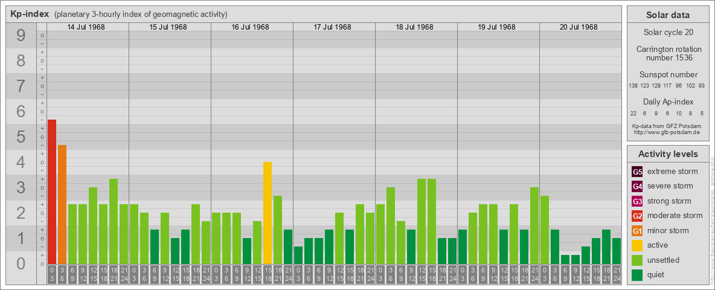Select sunspot number value 93
715x290 pixels.
click(x=702, y=86)
